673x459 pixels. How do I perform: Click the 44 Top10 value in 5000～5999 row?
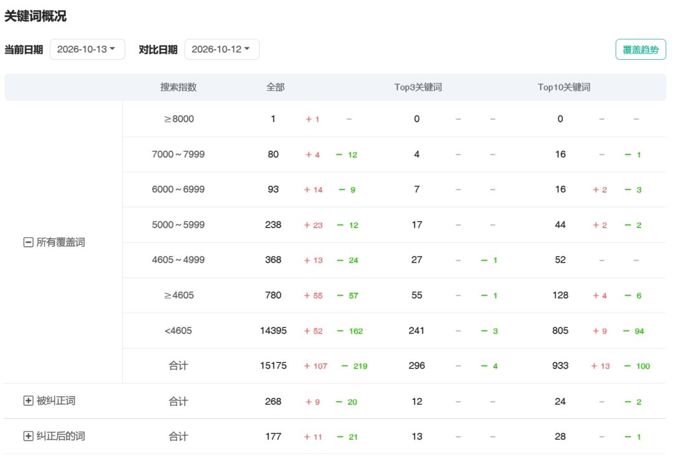[560, 225]
